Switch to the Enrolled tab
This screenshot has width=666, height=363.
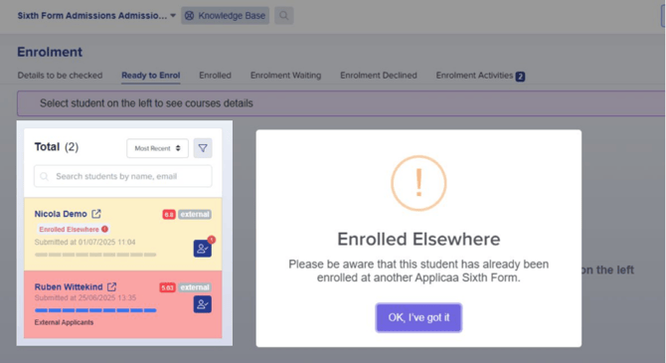[x=215, y=76]
